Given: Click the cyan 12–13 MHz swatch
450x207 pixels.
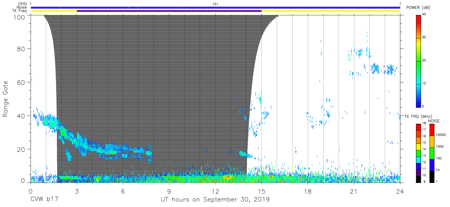Looking at the screenshot, I should pyautogui.click(x=418, y=160).
